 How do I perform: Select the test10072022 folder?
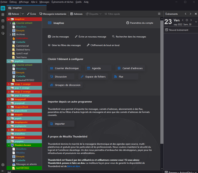coord(24,168)
